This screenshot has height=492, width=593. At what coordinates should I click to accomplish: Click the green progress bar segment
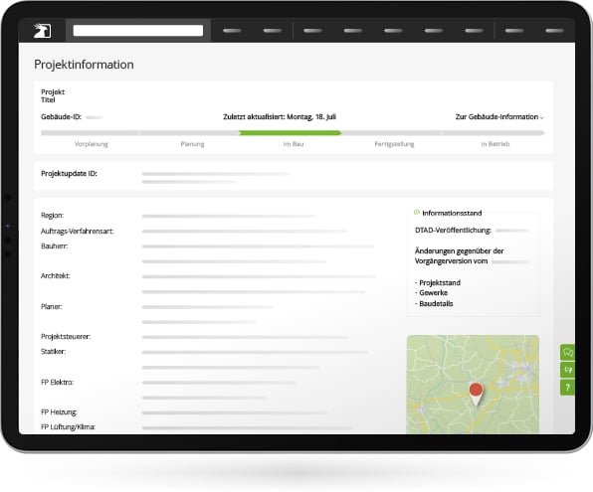[x=291, y=132]
